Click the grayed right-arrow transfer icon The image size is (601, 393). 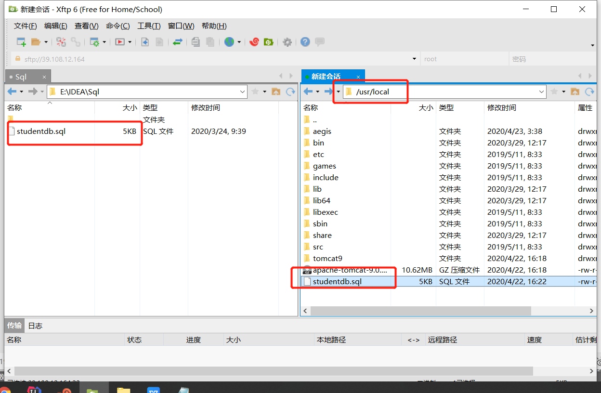click(159, 42)
